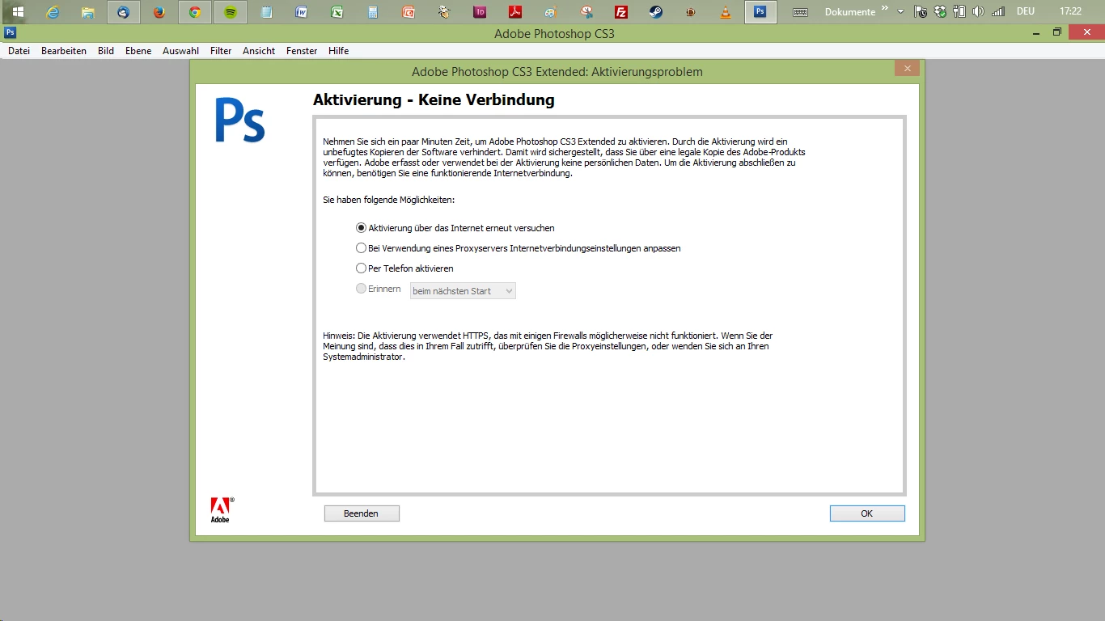
Task: Launch Internet Explorer from the taskbar
Action: coord(53,12)
